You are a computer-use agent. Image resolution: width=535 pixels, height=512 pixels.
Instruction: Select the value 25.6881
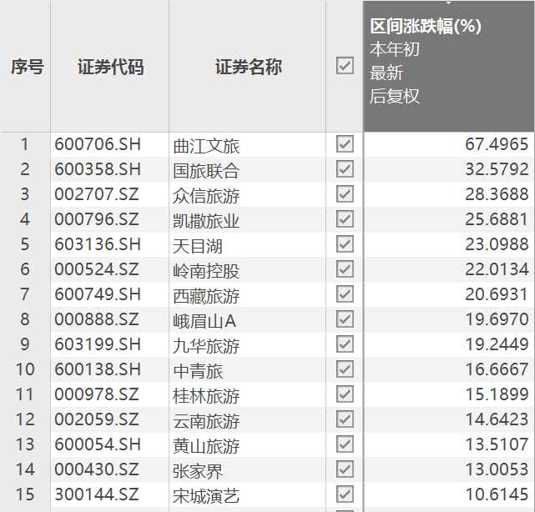pyautogui.click(x=497, y=219)
